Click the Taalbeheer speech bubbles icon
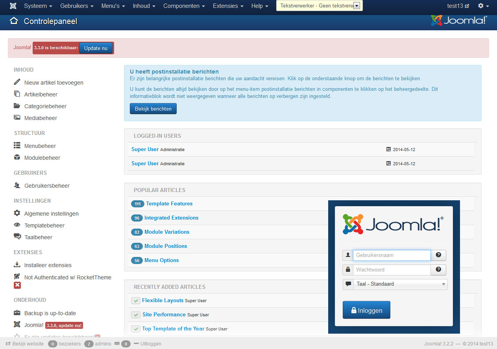Screen dimensions: 497x349 pyautogui.click(x=17, y=237)
